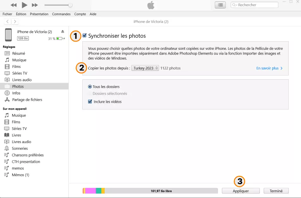This screenshot has height=198, width=301.
Task: Open the Aide menu
Action: coord(93,14)
